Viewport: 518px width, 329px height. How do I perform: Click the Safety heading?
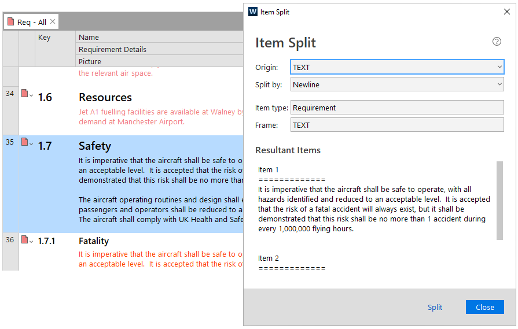point(95,146)
